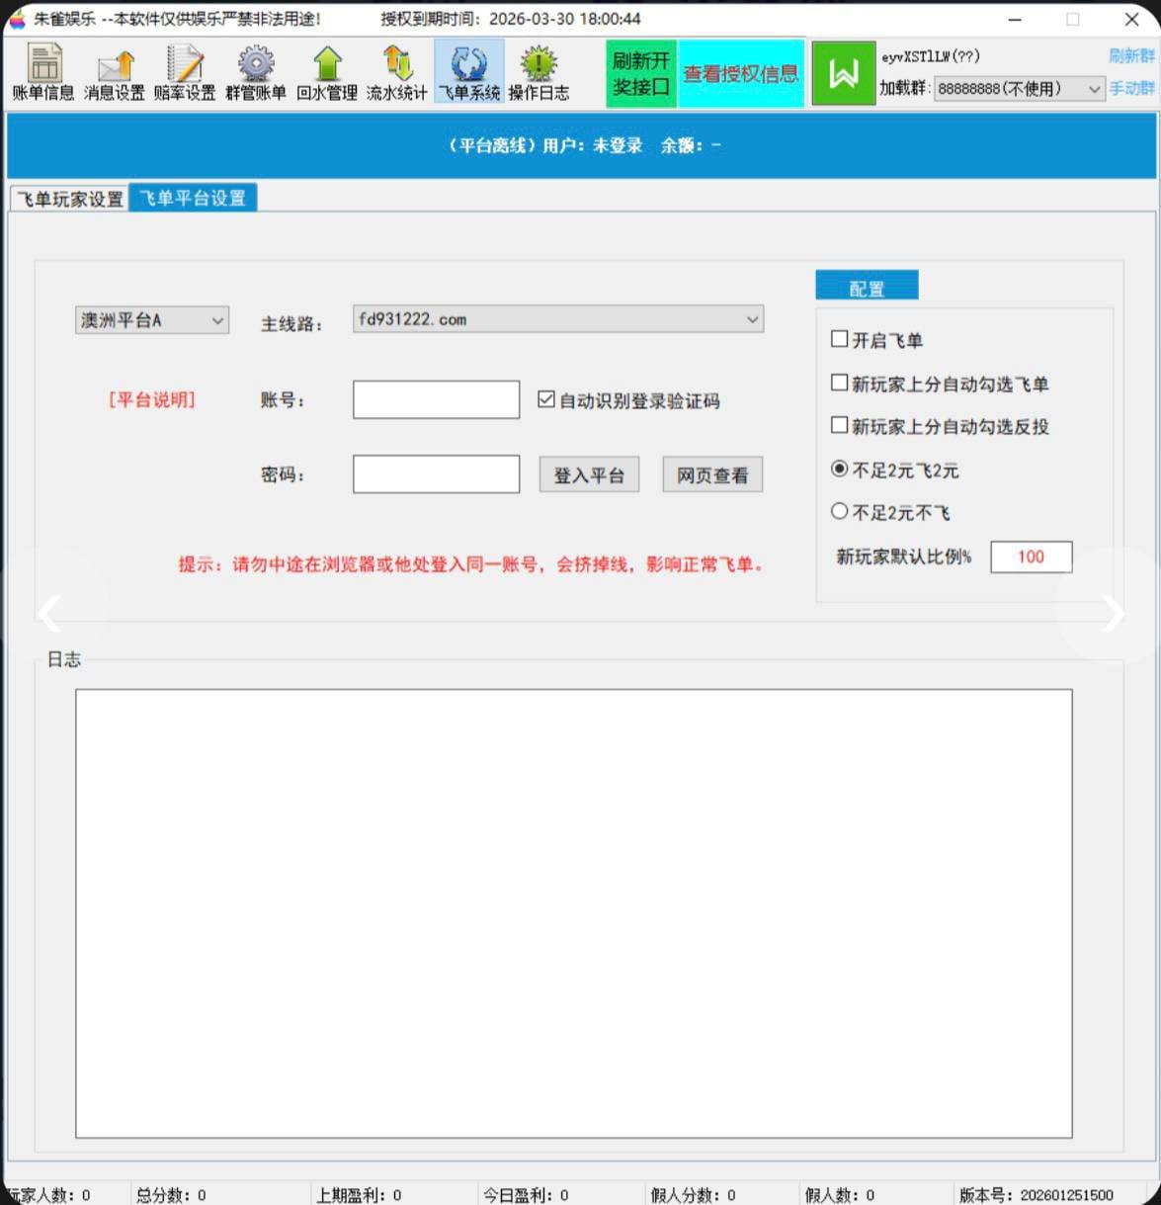Image resolution: width=1161 pixels, height=1205 pixels.
Task: Minimize the 朱雀娱乐 window
Action: pos(1015,19)
